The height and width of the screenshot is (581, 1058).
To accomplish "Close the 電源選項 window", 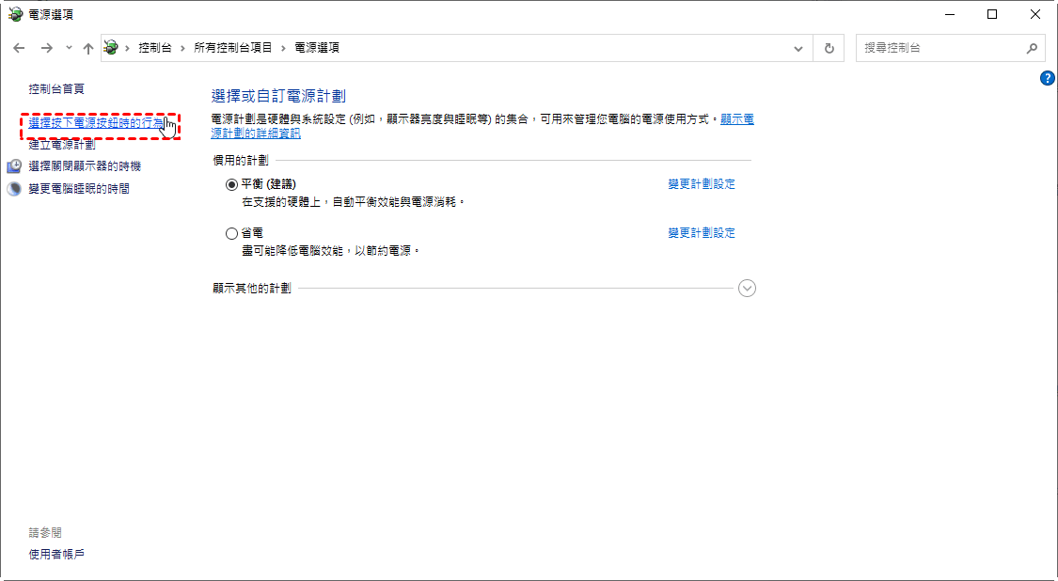I will 1035,14.
